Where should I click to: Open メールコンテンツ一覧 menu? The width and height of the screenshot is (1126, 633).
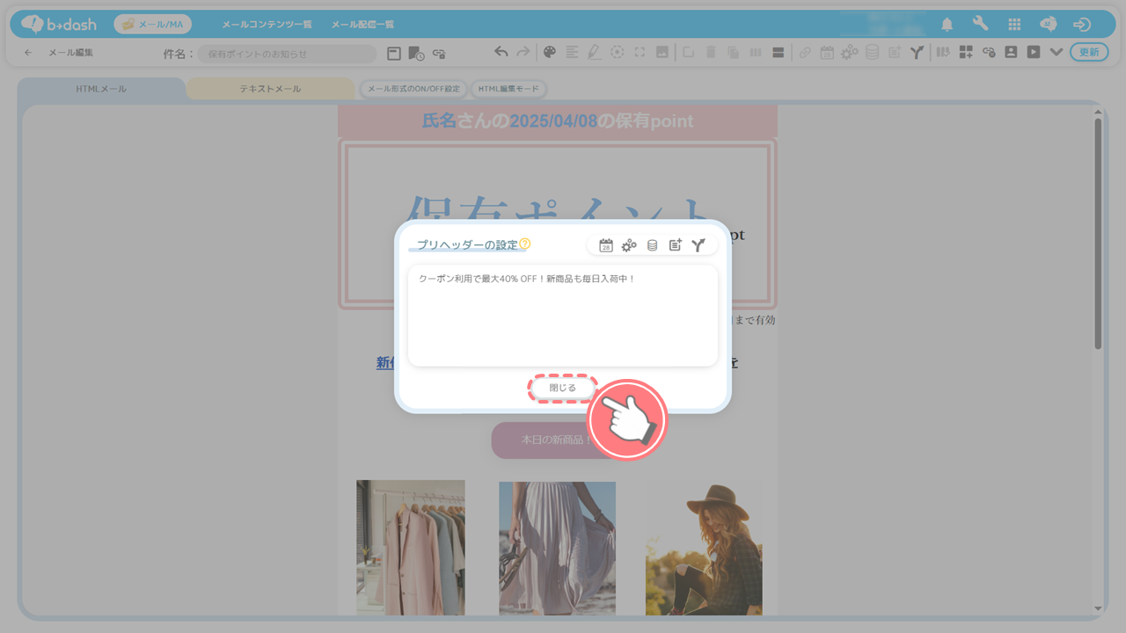click(x=267, y=25)
